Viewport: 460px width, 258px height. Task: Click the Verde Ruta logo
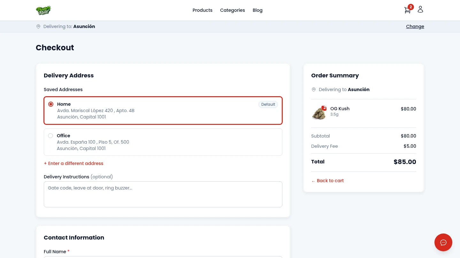(x=43, y=10)
